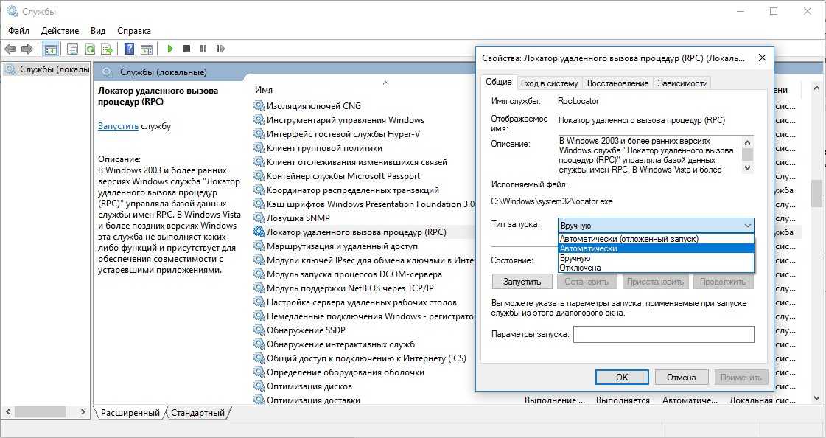826x438 pixels.
Task: Click the Параметры запуска input field
Action: click(x=663, y=335)
